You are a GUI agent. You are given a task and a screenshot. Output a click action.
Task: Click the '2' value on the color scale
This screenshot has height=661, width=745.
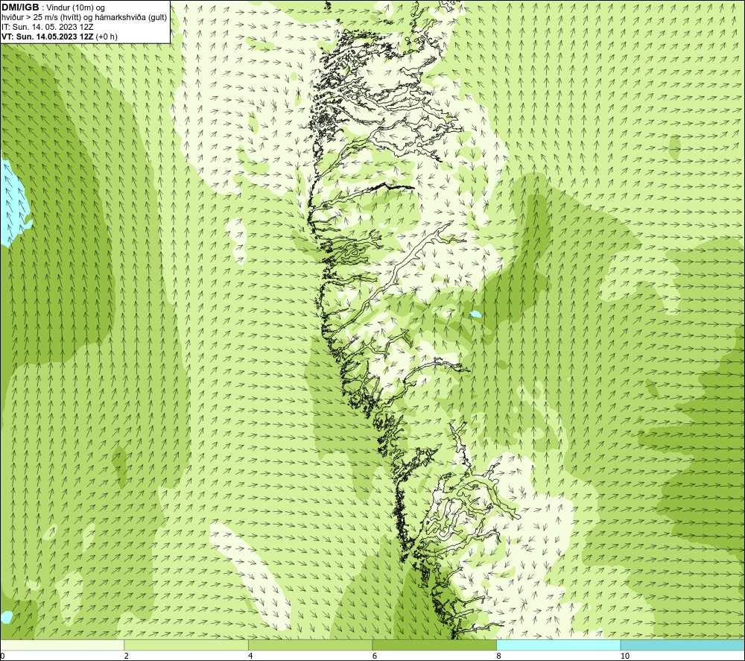click(127, 656)
